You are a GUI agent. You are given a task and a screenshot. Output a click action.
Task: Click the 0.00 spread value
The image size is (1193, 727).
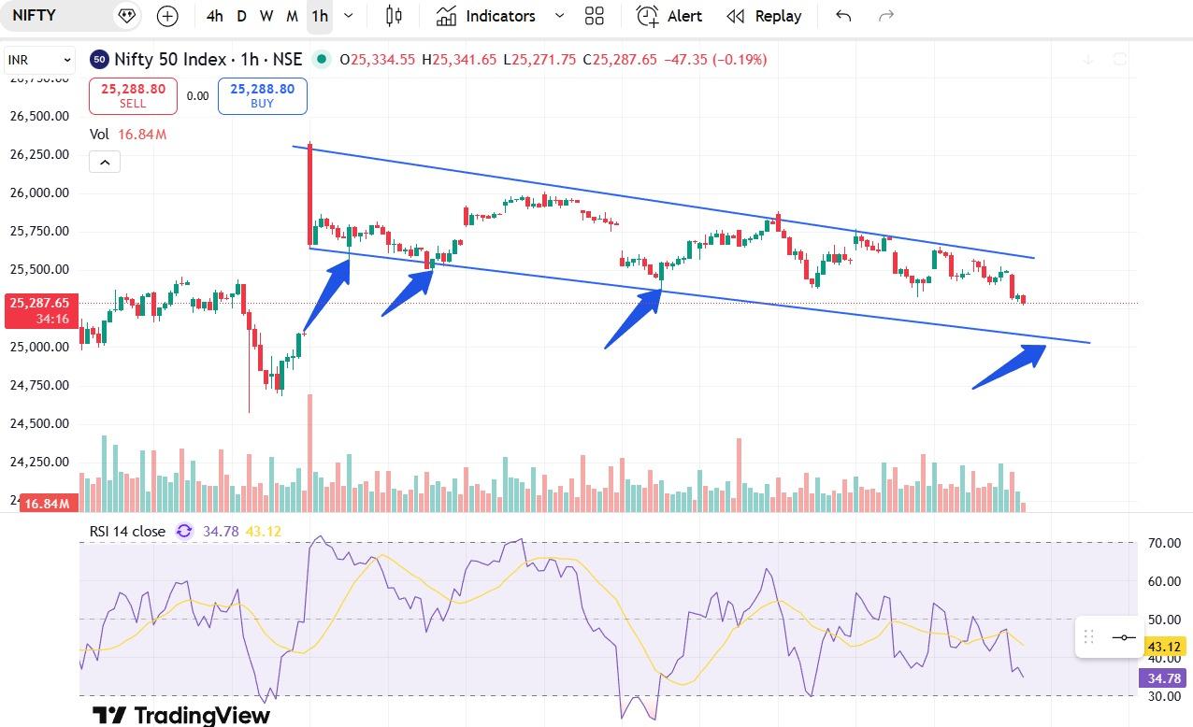197,95
